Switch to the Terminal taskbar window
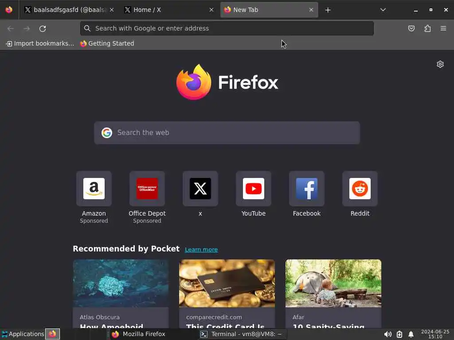The height and width of the screenshot is (340, 454). click(x=242, y=334)
